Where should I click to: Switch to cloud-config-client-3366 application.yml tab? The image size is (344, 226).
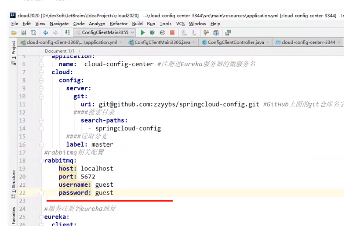(x=71, y=42)
